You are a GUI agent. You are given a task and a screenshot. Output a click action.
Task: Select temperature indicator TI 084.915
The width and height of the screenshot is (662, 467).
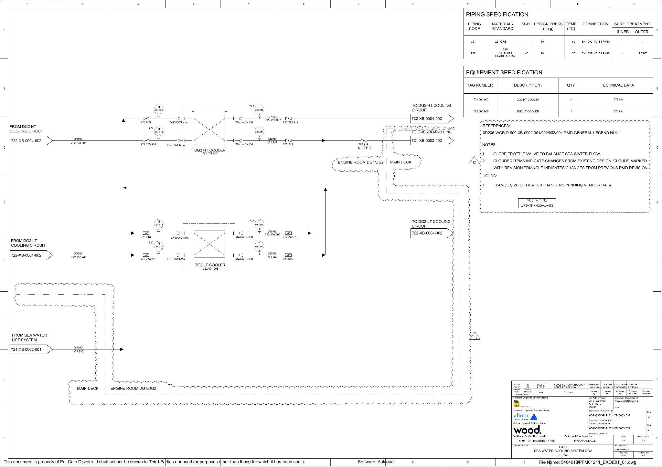coord(259,245)
